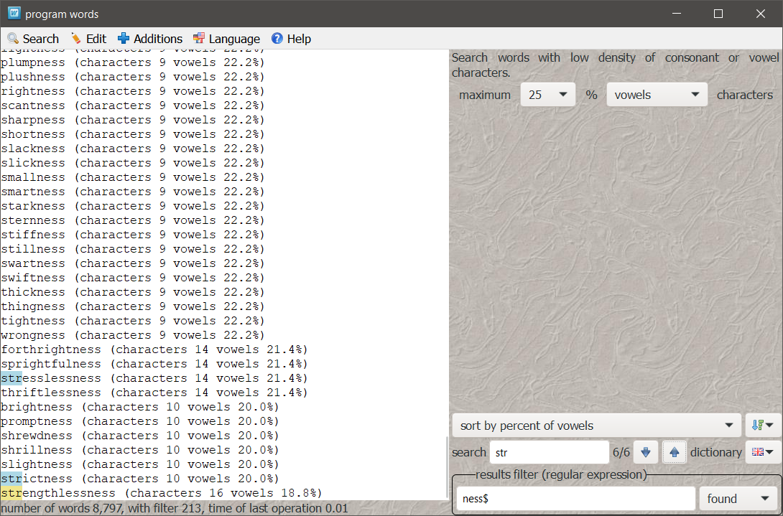Maximize the program words window
The width and height of the screenshot is (783, 516).
point(718,14)
